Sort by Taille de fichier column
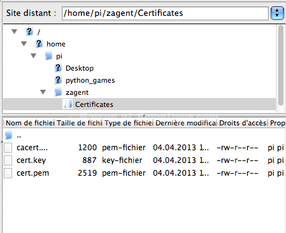 (x=79, y=123)
